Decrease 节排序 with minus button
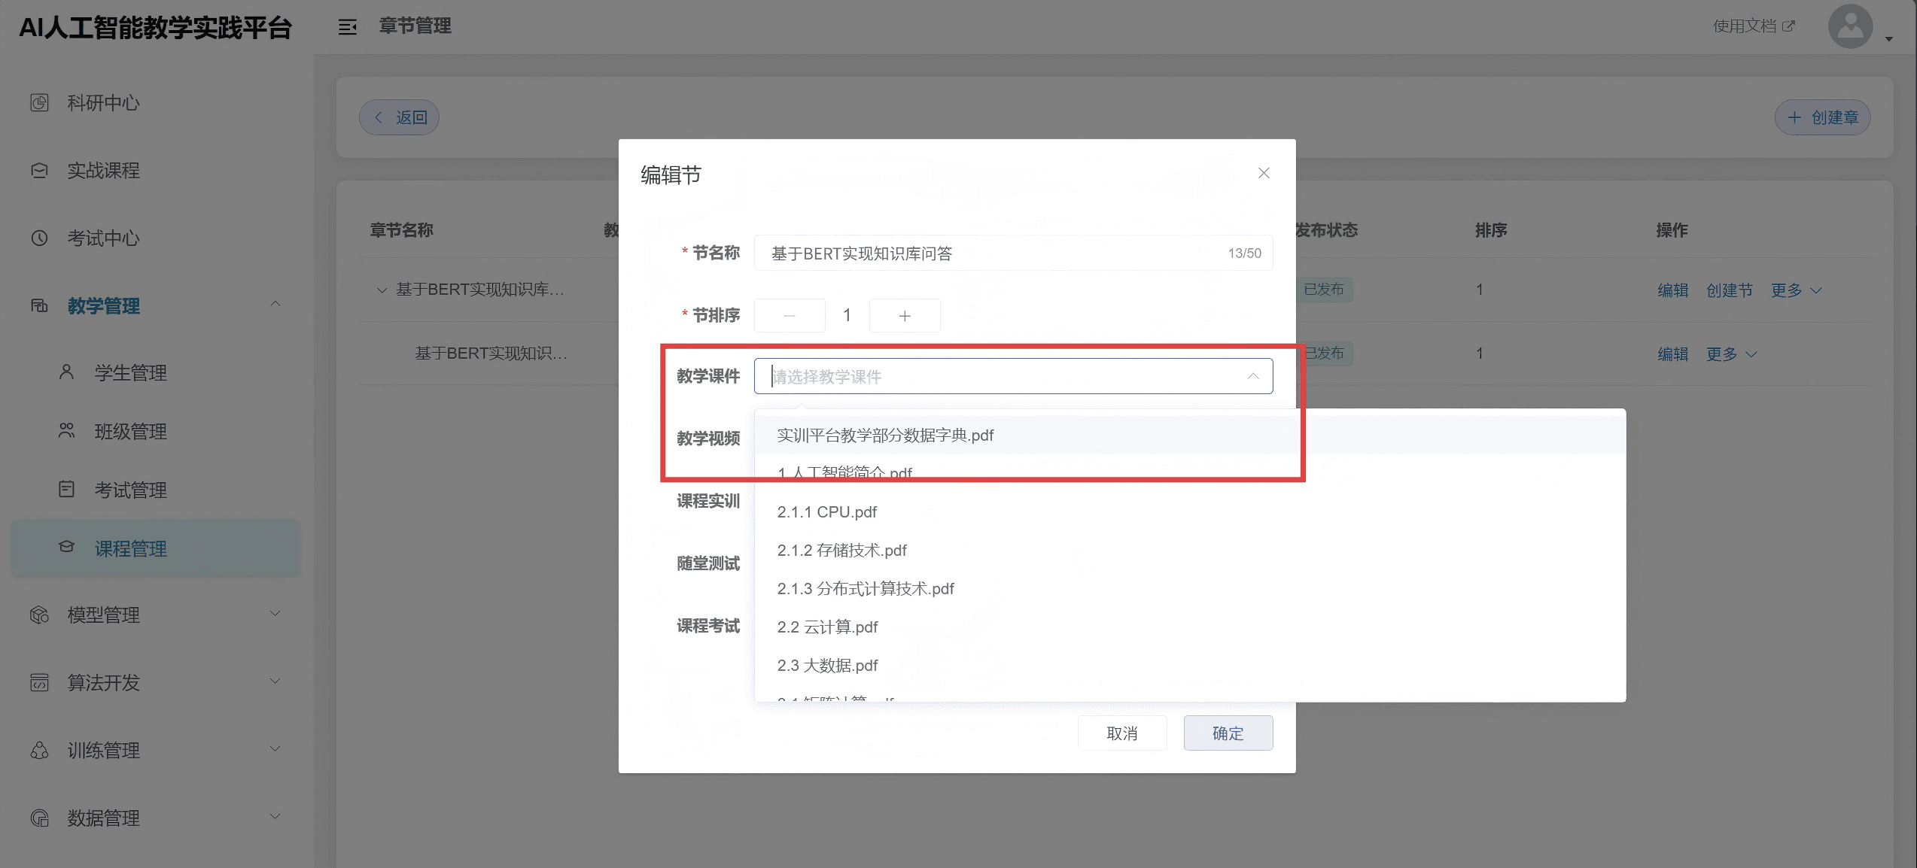This screenshot has width=1917, height=868. coord(789,316)
